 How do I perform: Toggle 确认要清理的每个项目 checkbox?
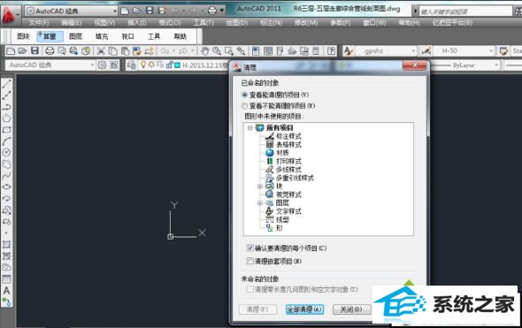click(250, 248)
